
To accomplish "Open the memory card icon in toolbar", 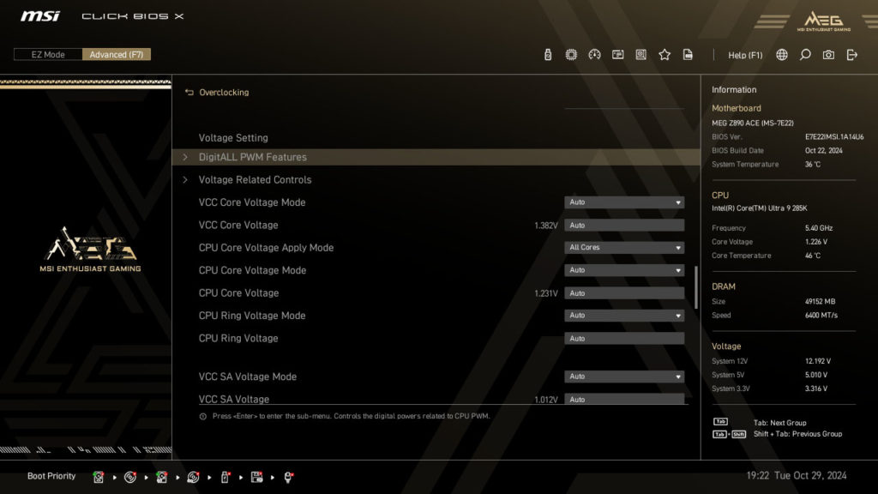I will click(x=617, y=54).
